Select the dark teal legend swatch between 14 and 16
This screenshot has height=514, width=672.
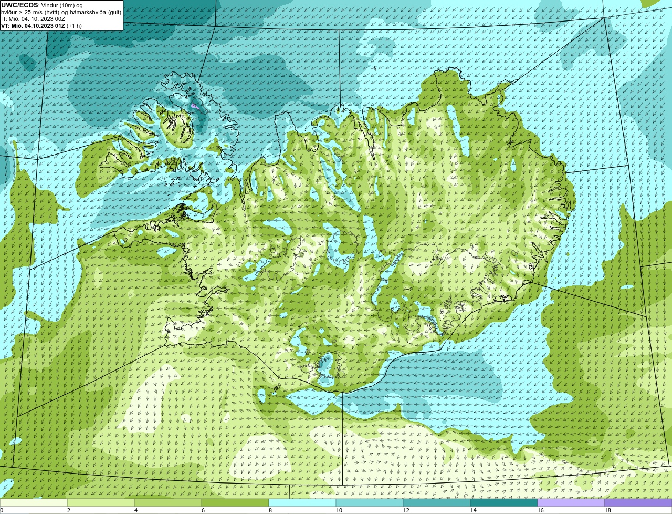[x=504, y=503]
